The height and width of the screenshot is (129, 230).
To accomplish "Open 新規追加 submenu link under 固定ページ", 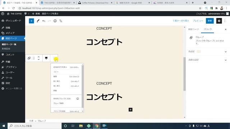I will pyautogui.click(x=6, y=49).
